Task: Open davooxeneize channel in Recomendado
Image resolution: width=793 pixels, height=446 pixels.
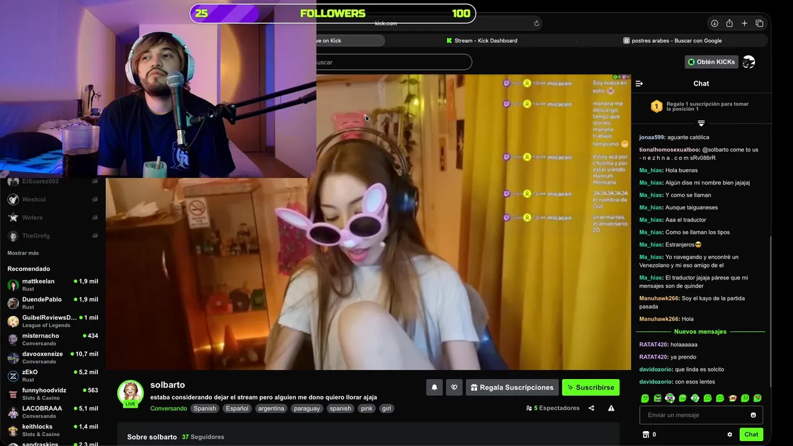Action: pyautogui.click(x=53, y=357)
